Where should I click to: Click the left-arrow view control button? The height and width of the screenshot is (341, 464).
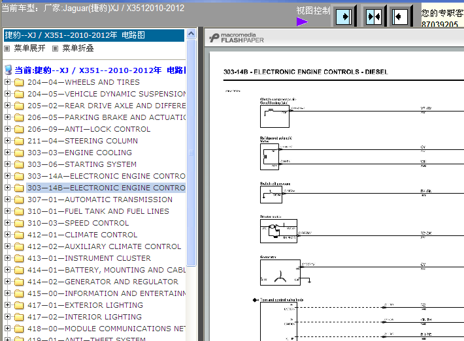point(400,16)
